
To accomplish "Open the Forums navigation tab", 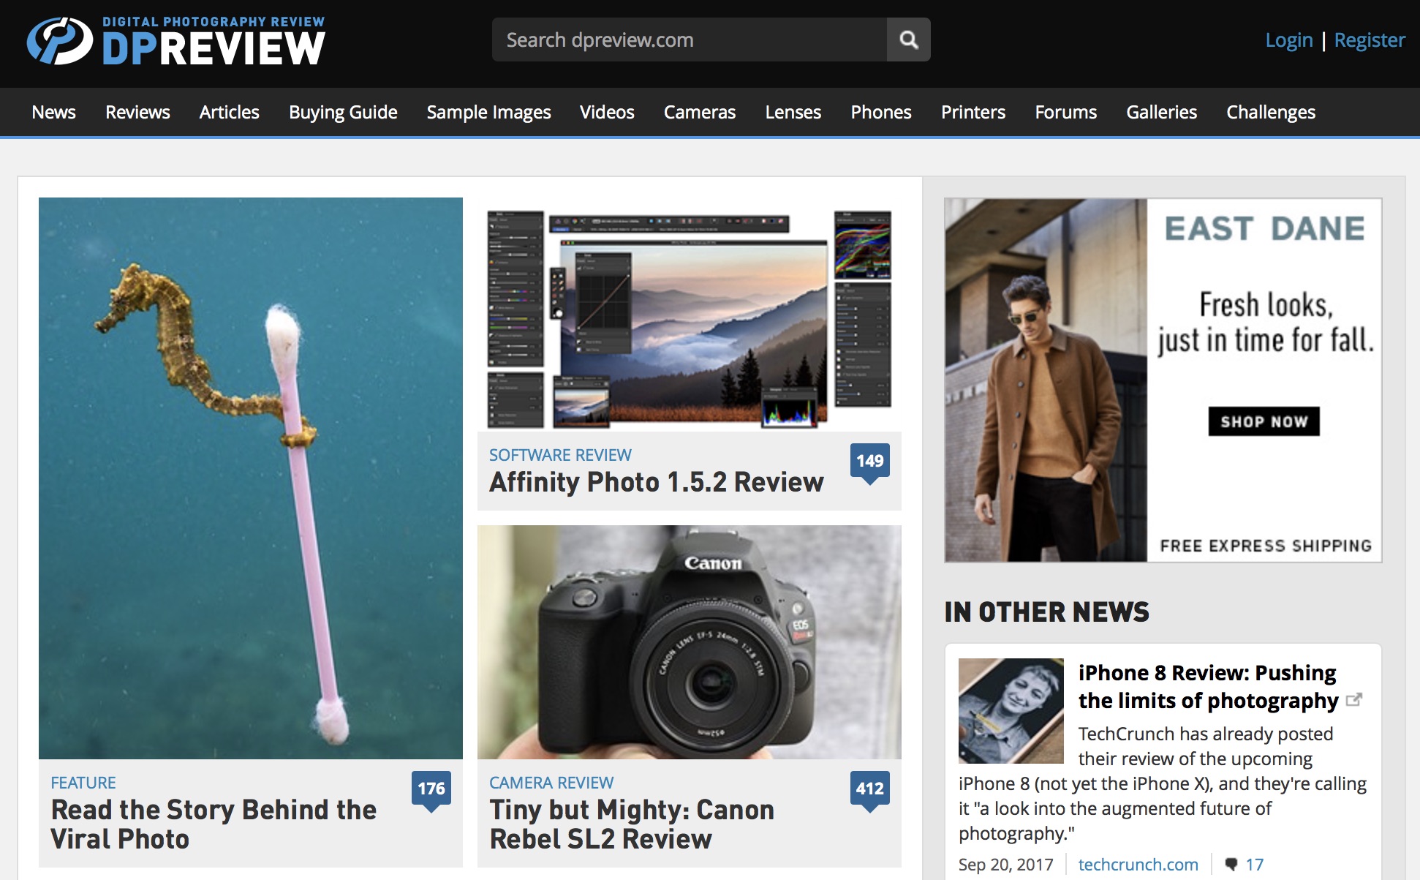I will [x=1065, y=112].
